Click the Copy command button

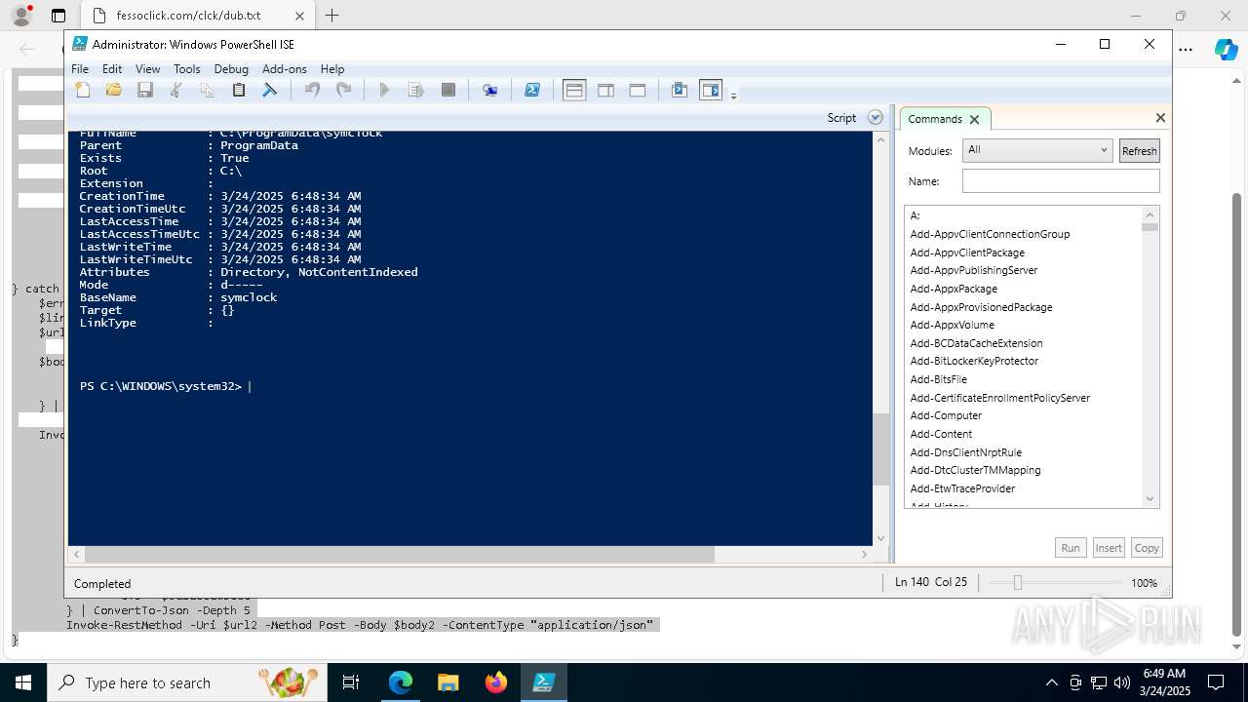1147,548
